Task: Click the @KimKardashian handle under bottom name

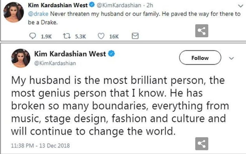Action: pyautogui.click(x=55, y=63)
